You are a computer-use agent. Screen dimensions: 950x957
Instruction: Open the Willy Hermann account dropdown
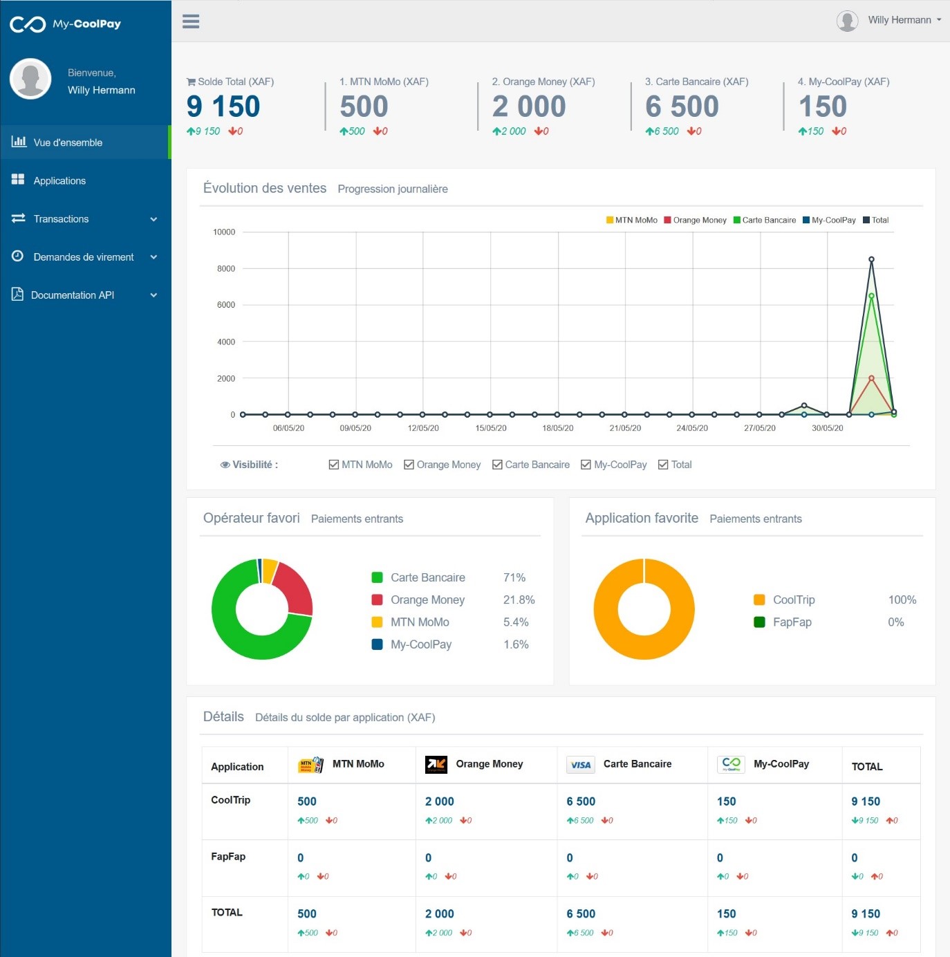point(904,20)
